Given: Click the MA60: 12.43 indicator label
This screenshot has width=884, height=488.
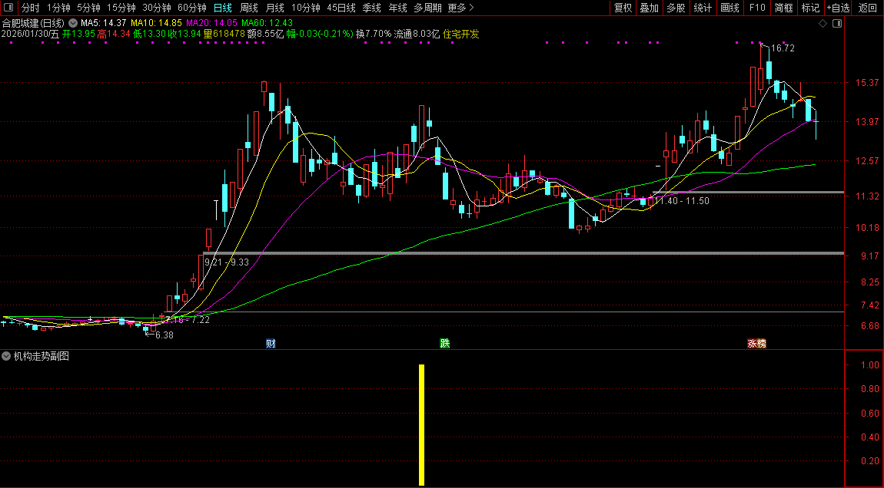Looking at the screenshot, I should pos(268,23).
